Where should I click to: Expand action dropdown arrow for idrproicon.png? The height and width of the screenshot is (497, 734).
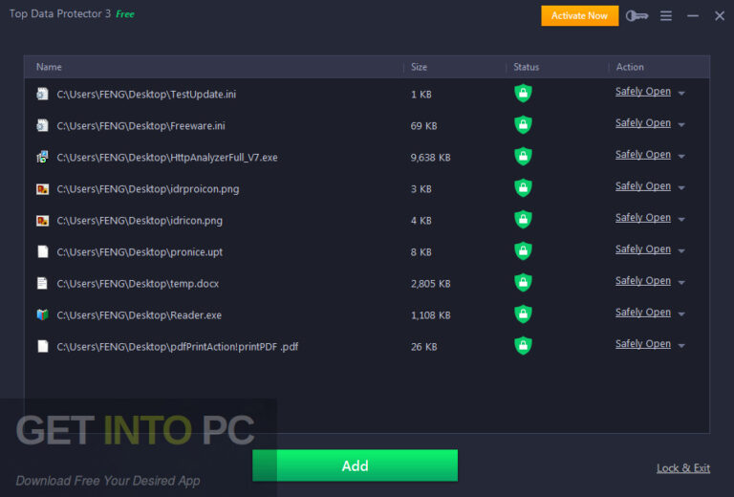click(681, 187)
